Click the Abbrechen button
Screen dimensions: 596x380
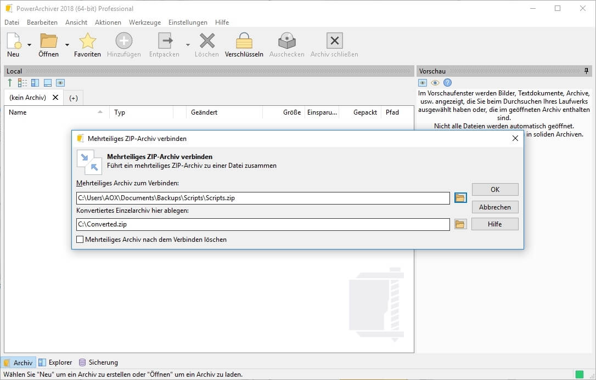[494, 207]
